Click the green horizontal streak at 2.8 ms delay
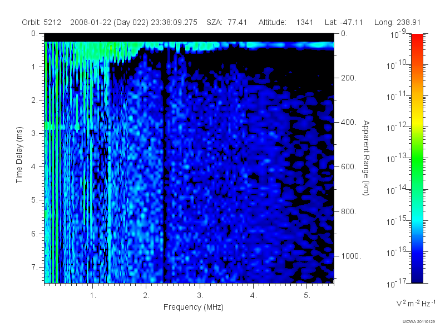The image size is (445, 333). (x=62, y=126)
